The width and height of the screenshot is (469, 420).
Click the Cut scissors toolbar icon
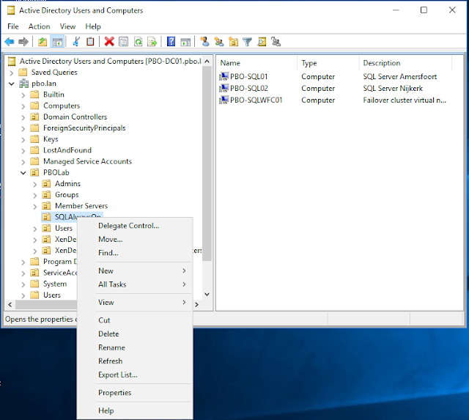point(76,42)
